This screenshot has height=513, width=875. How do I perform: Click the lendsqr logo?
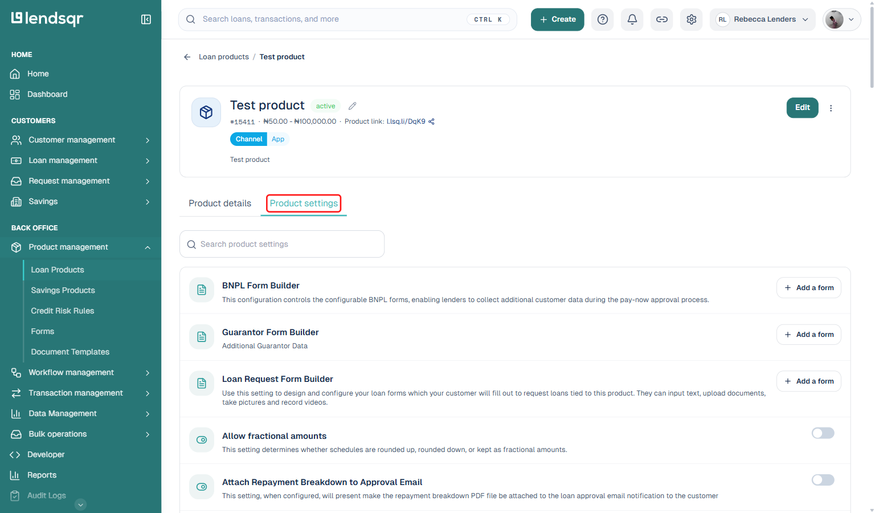[47, 19]
